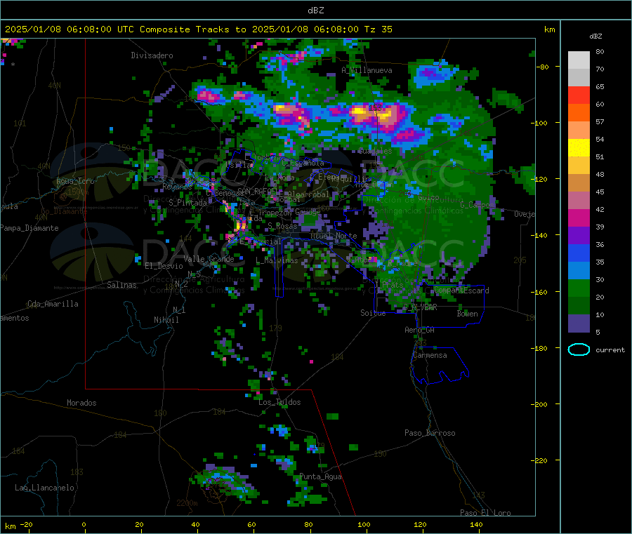Image resolution: width=632 pixels, height=534 pixels.
Task: Click the light grey 80 dBZ color swatch
Action: click(x=579, y=60)
